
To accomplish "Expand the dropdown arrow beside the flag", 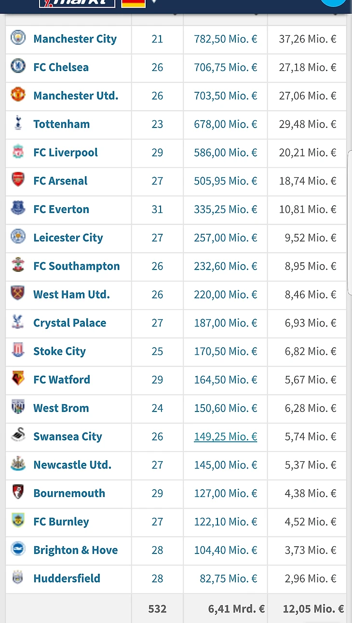I will coord(154,2).
